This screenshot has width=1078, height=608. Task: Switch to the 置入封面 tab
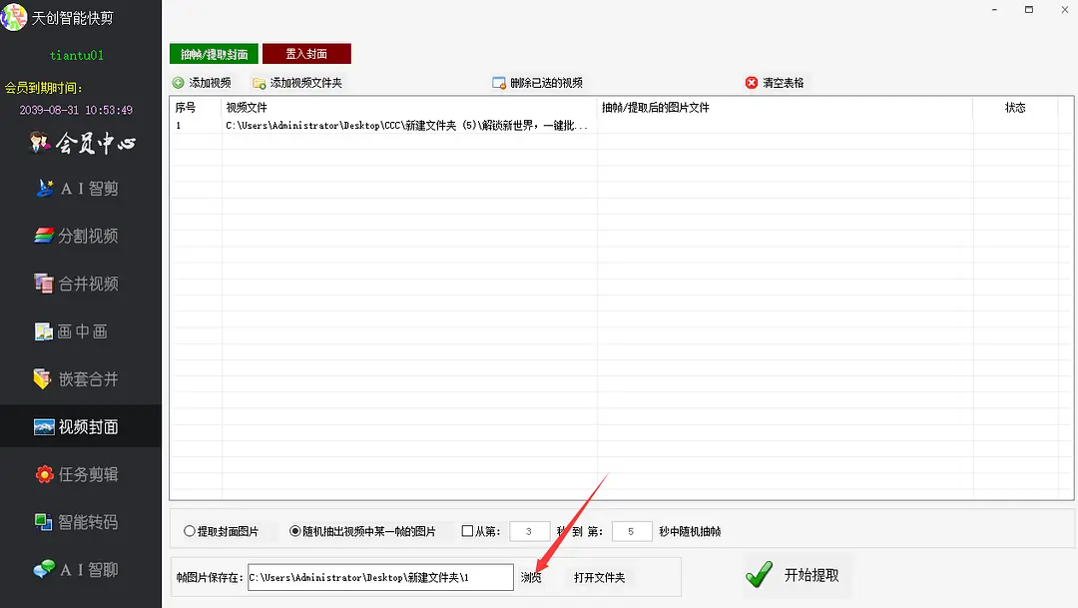306,54
